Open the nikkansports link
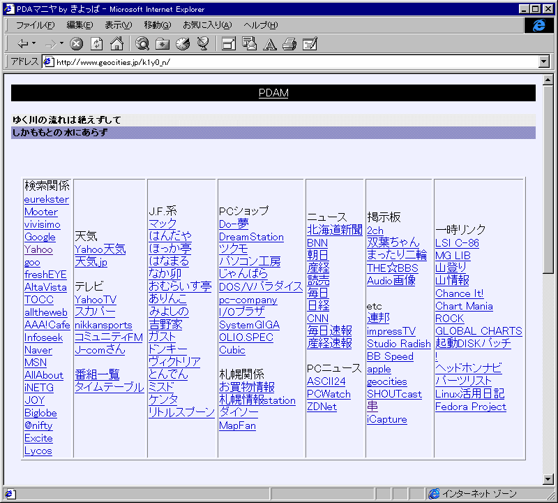558x503 pixels. [x=103, y=325]
